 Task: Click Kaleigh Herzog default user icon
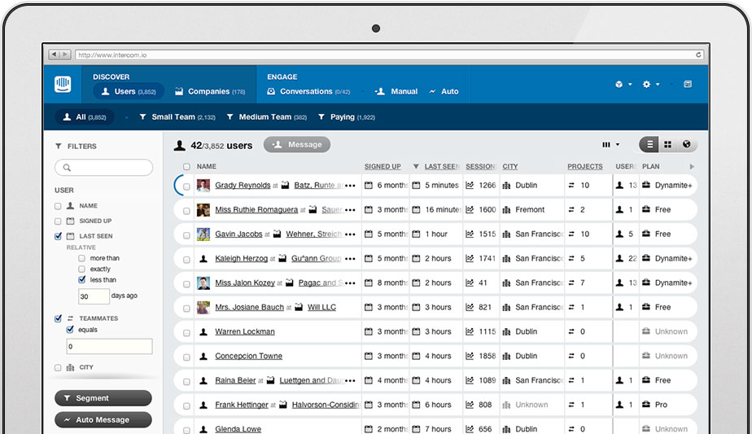point(203,259)
